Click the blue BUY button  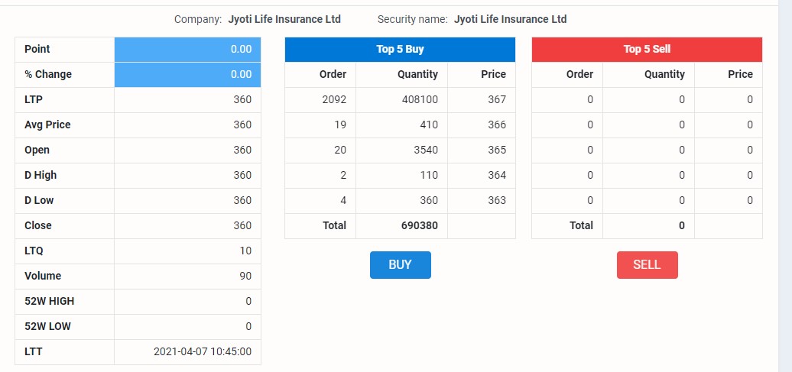point(400,265)
